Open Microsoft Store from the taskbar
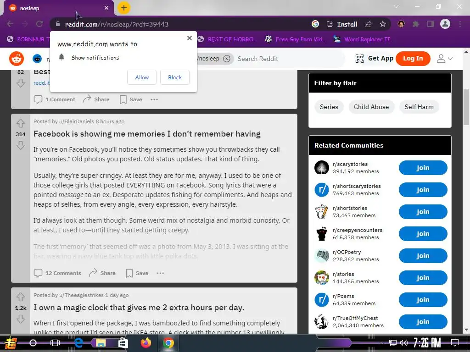The height and width of the screenshot is (352, 470). point(123,343)
